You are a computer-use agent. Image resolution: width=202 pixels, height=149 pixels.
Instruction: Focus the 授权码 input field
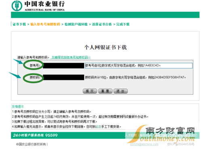(x=63, y=78)
